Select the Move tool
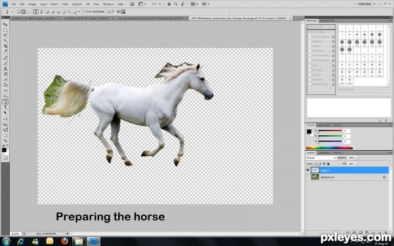Screen dimensions: 394x246 click(x=5, y=24)
